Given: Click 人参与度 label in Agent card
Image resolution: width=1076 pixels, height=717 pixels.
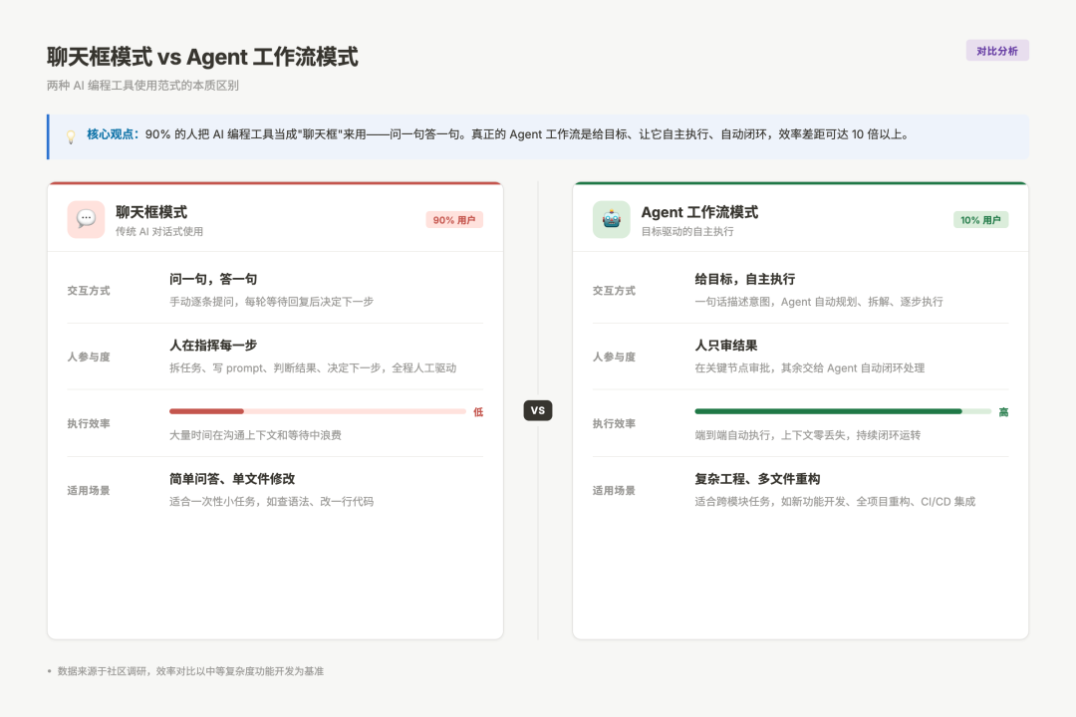Looking at the screenshot, I should 614,357.
